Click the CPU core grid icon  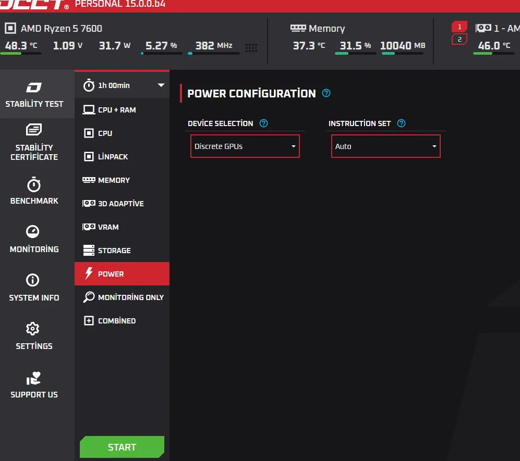pos(251,48)
